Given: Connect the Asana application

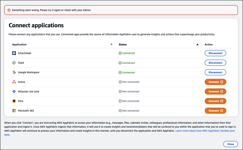Looking at the screenshot, I should [x=215, y=82].
